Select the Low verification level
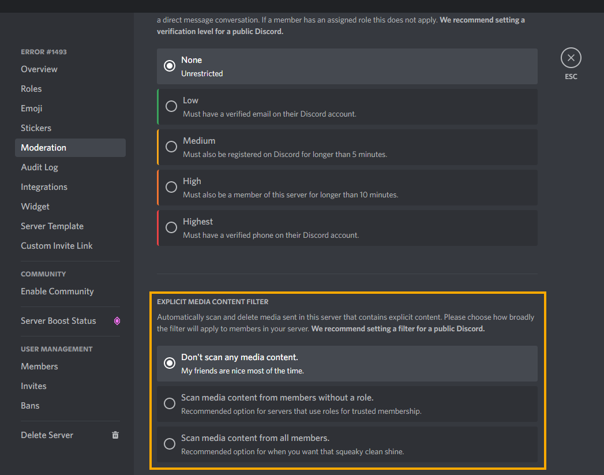 [347, 107]
